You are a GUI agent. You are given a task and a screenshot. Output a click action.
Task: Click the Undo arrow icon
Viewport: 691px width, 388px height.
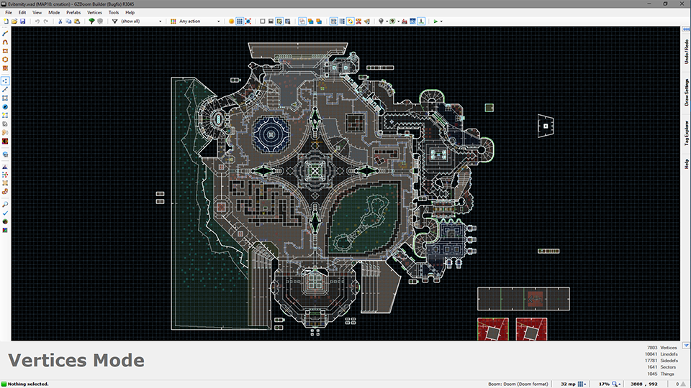tap(37, 21)
